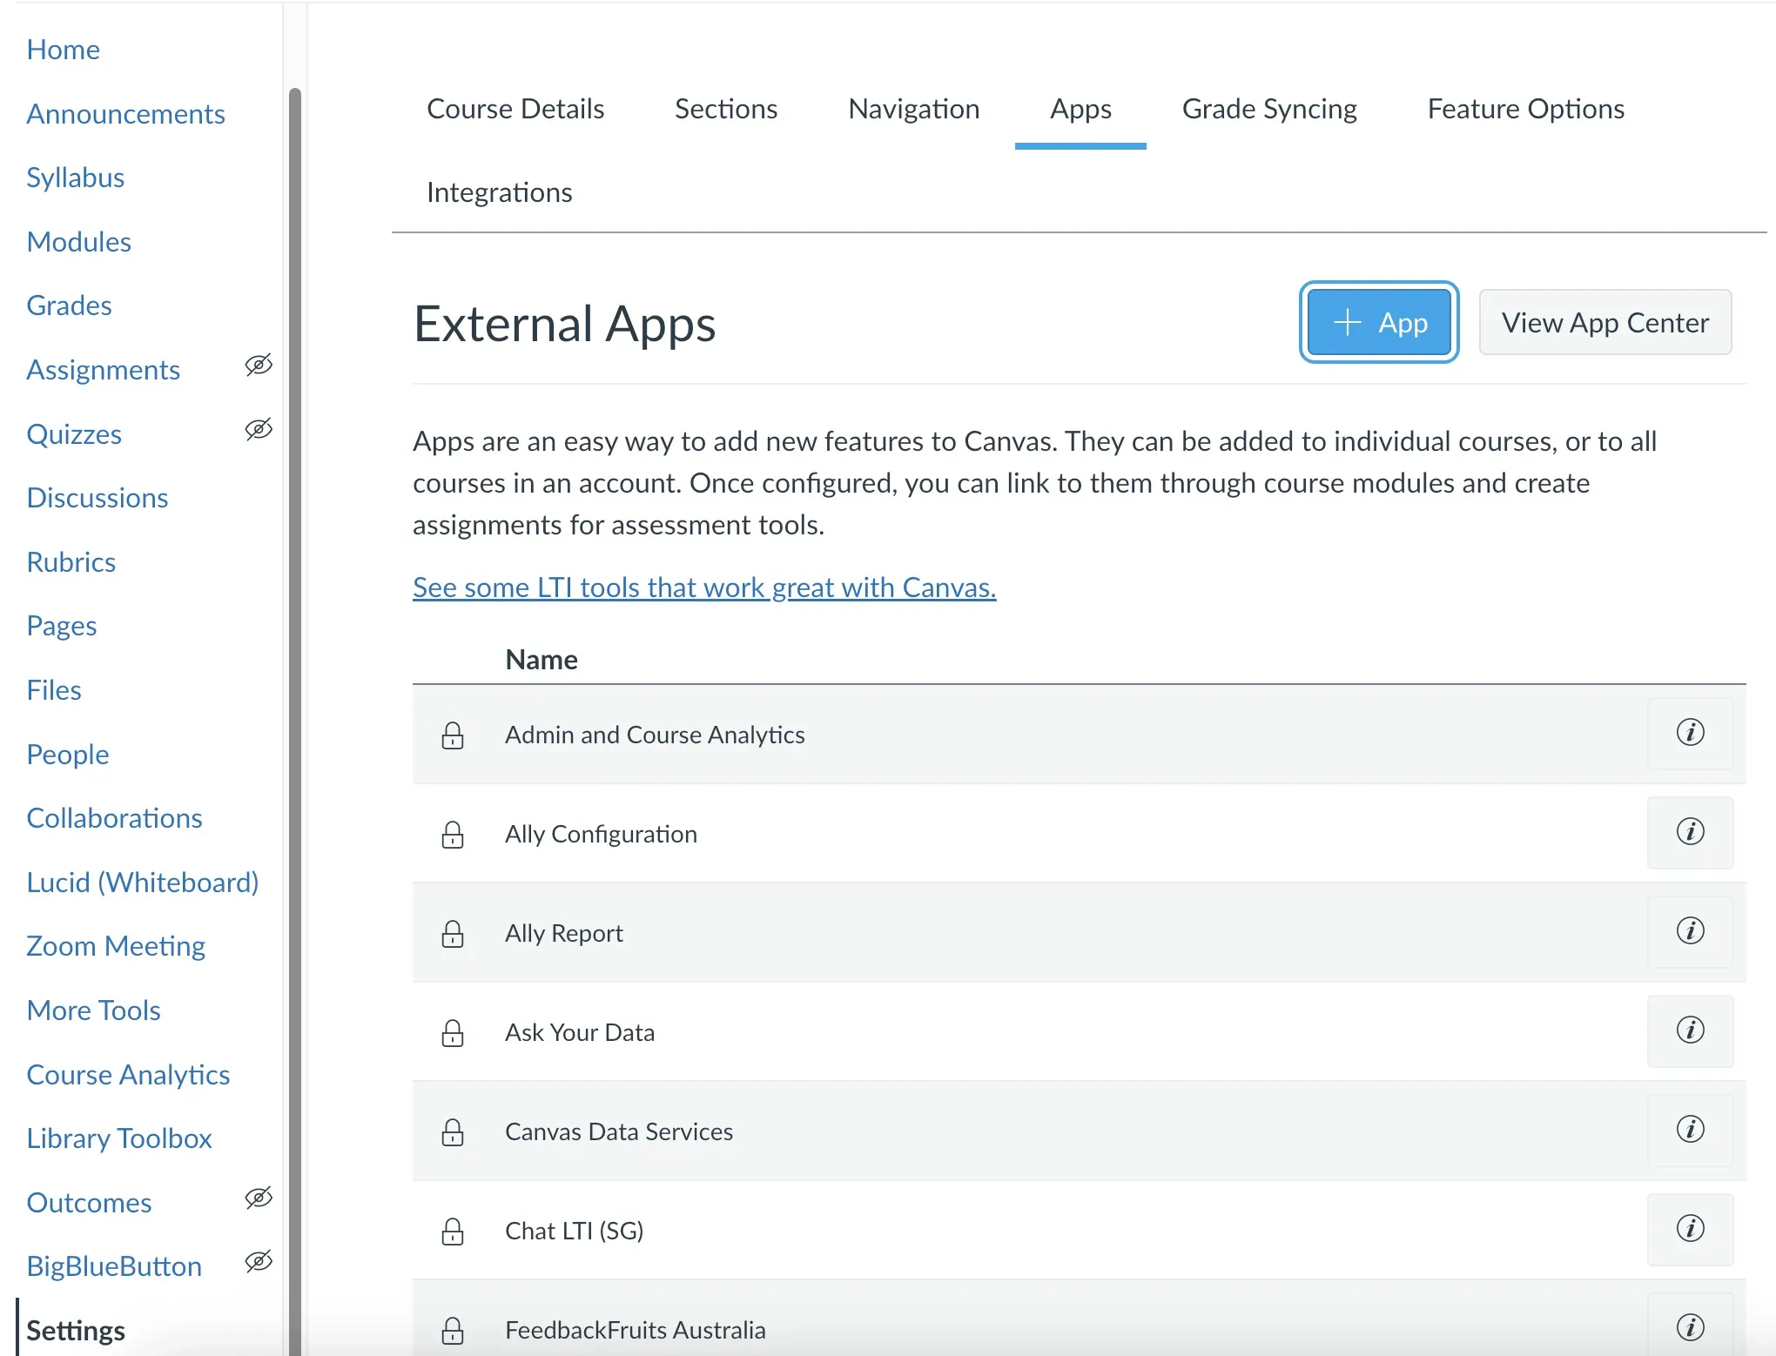
Task: Open the info icon beside Ally Report
Action: point(1690,931)
